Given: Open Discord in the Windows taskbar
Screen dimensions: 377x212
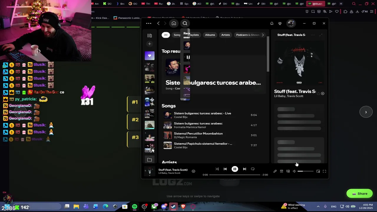Looking at the screenshot, I should [164, 207].
